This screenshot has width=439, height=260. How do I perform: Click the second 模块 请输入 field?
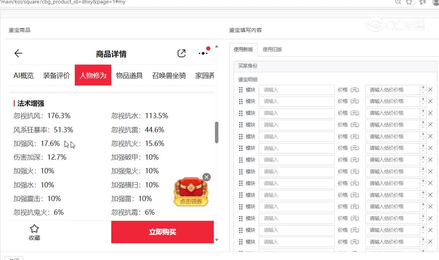tap(297, 101)
